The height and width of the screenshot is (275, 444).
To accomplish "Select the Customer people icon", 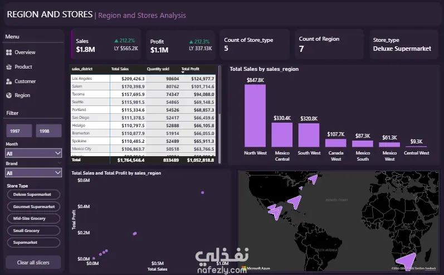I will [9, 81].
